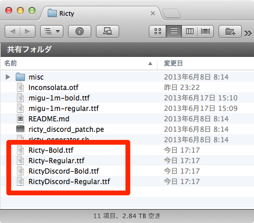Expand the misc folder disclosure triangle

pos(8,77)
